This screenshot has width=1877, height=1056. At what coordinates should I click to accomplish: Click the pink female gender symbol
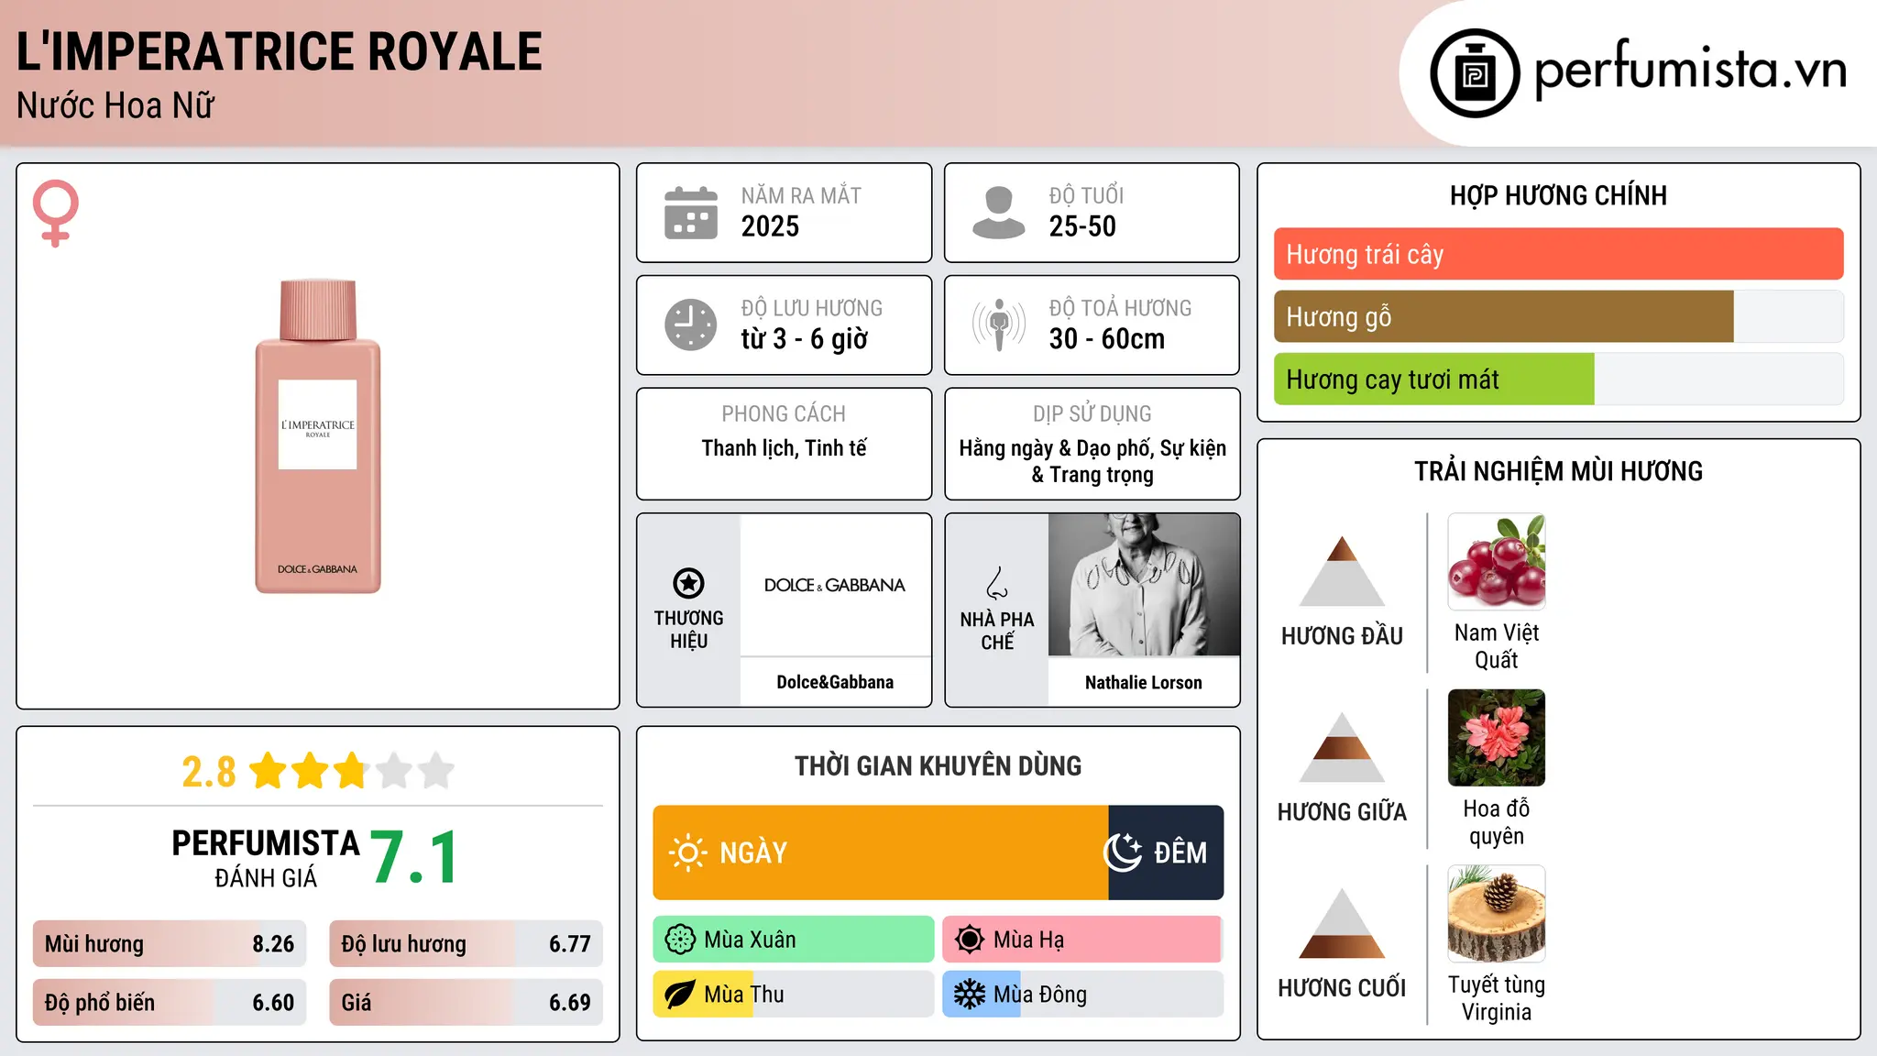[x=56, y=214]
